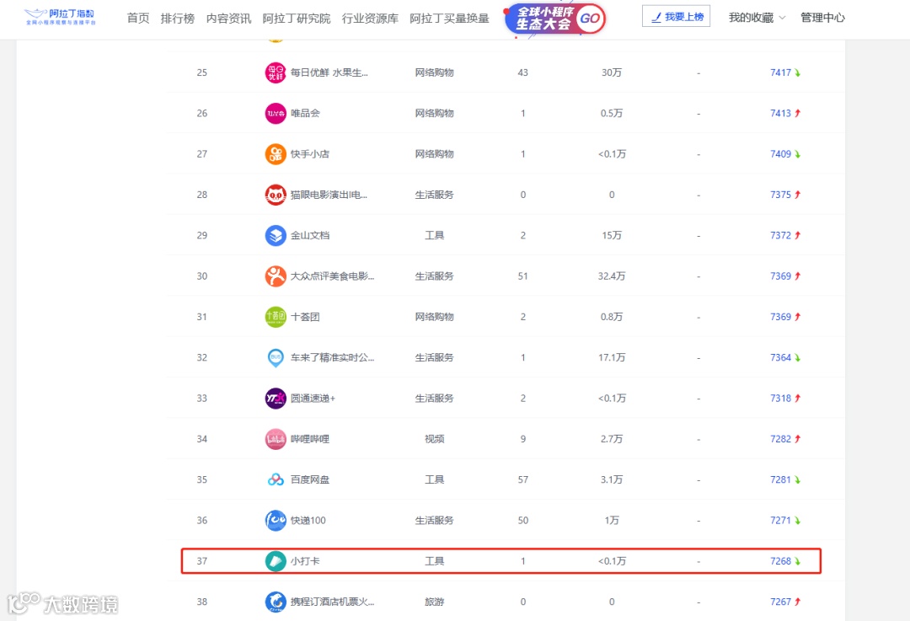Open the 快递100 app icon
Viewport: 910px width, 621px height.
(275, 520)
